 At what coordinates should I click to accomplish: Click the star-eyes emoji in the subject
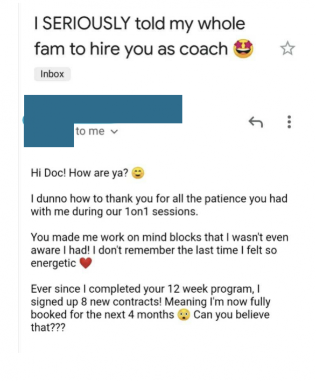tap(243, 49)
